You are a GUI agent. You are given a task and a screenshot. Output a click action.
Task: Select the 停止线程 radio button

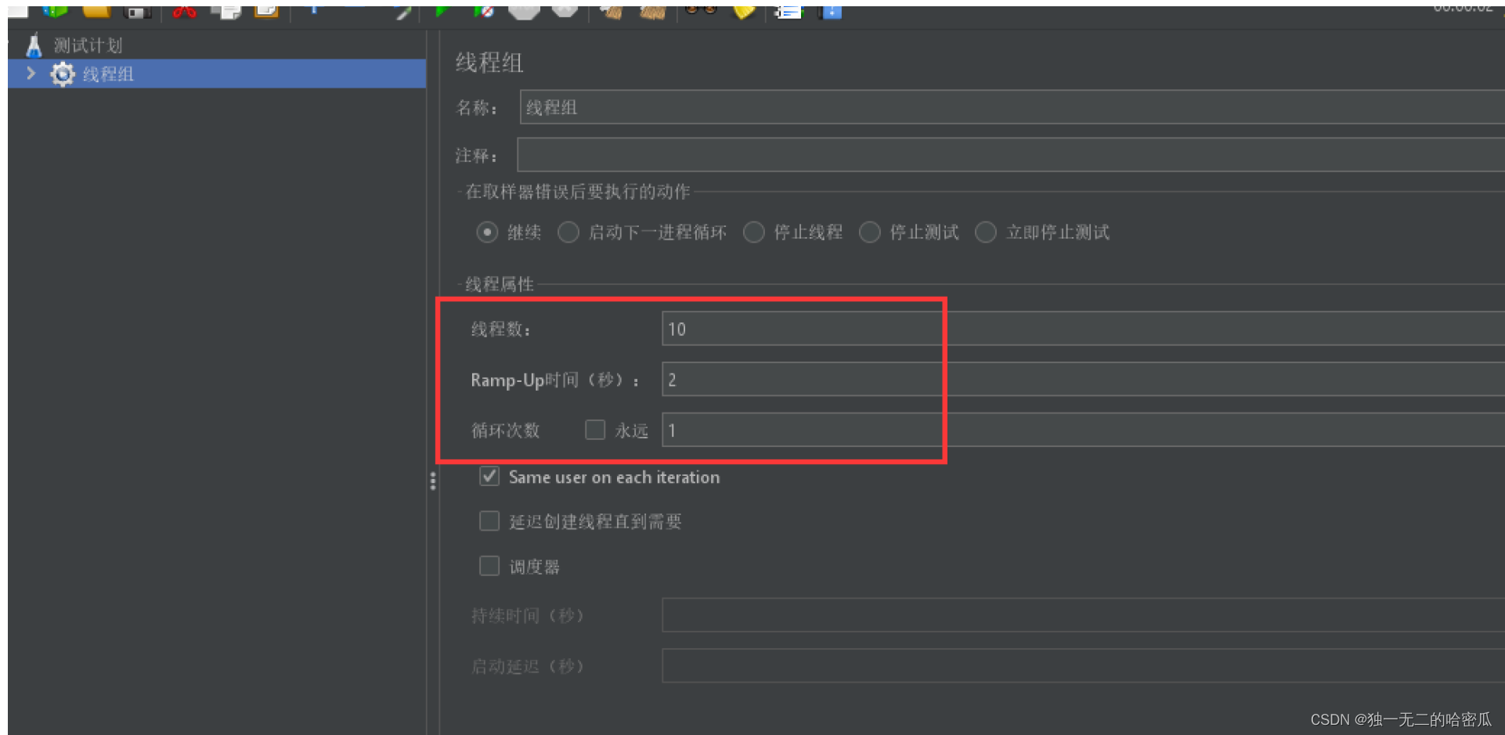tap(754, 232)
